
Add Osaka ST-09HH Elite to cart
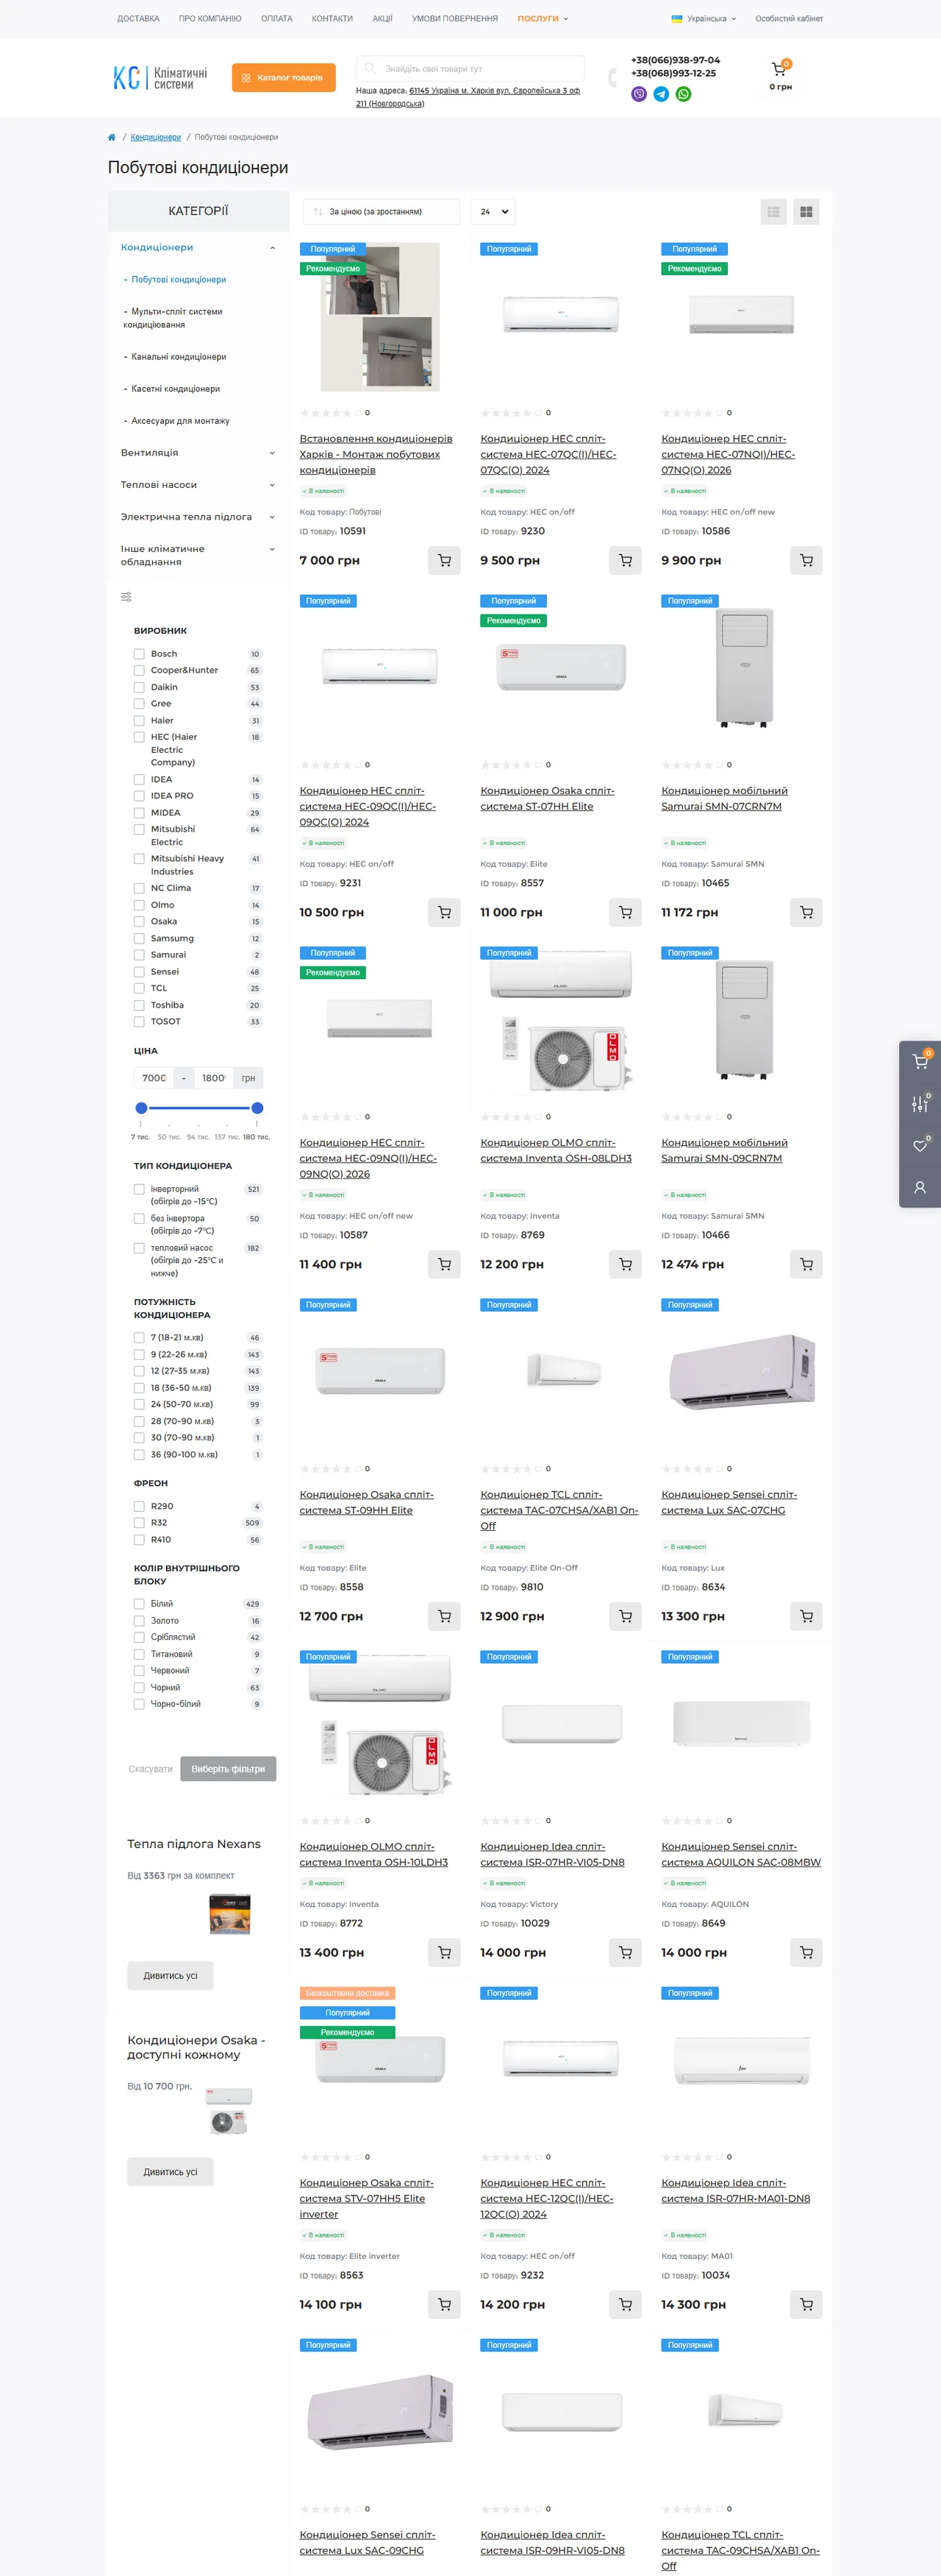click(x=445, y=1617)
